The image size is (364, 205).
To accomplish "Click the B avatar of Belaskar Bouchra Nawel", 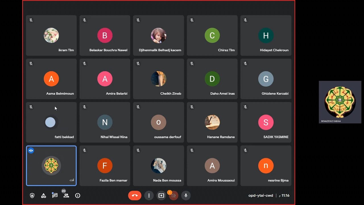I will point(105,35).
